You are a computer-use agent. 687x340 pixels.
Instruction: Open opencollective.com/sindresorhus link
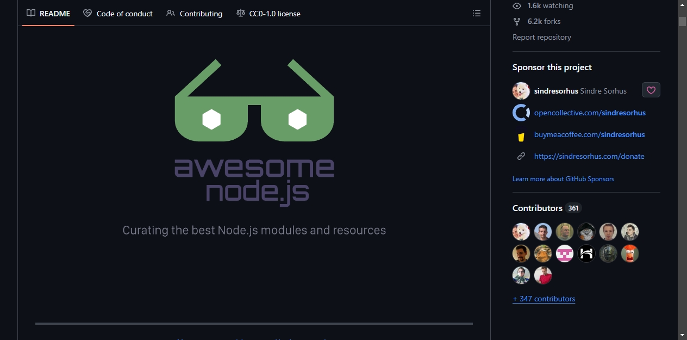(x=590, y=113)
